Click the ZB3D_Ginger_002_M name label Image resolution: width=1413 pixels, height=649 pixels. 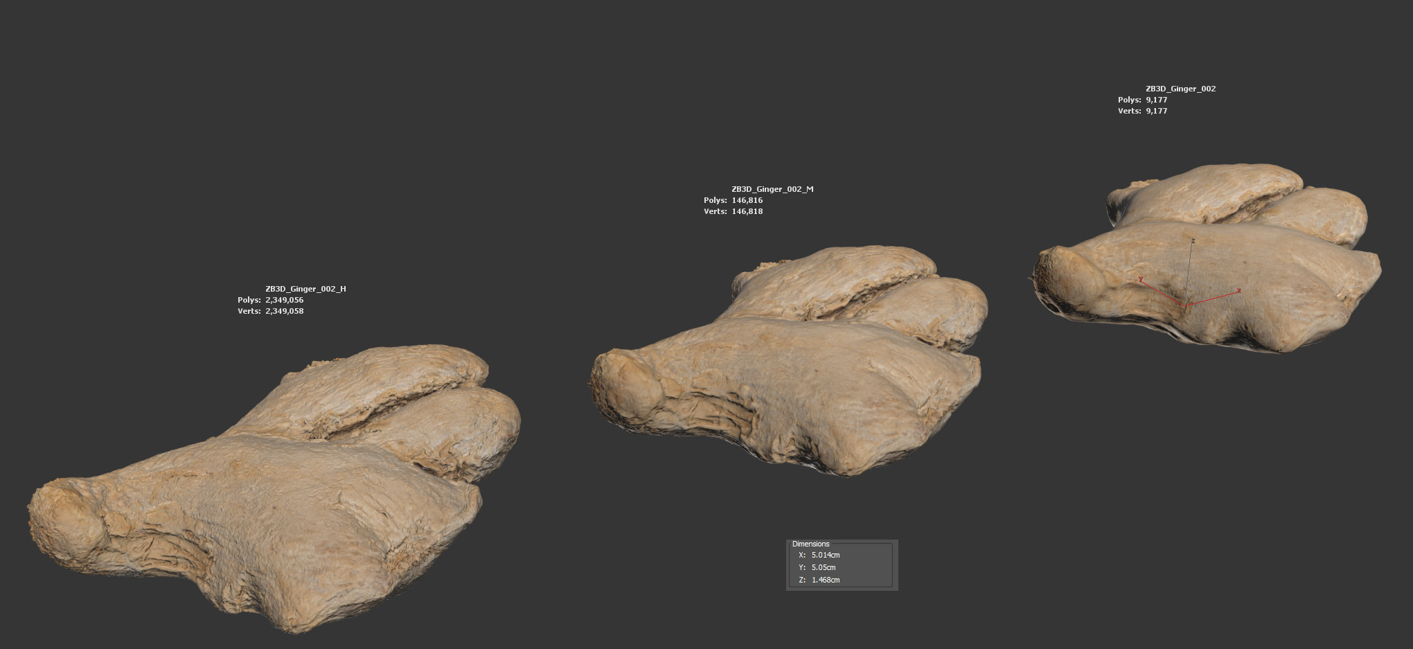pyautogui.click(x=772, y=189)
